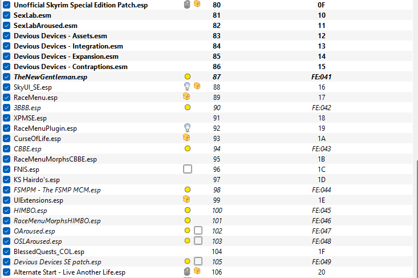Viewport: 418px width, 278px height.
Task: Click priority value 81 for SexLab.esm
Action: pos(217,15)
